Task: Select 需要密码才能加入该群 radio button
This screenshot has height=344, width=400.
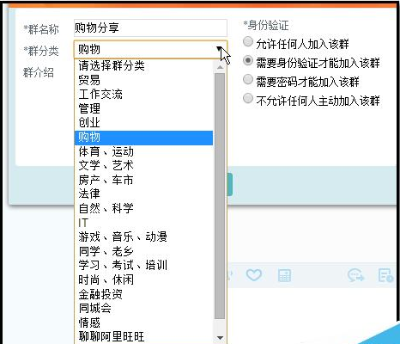Action: tap(248, 80)
